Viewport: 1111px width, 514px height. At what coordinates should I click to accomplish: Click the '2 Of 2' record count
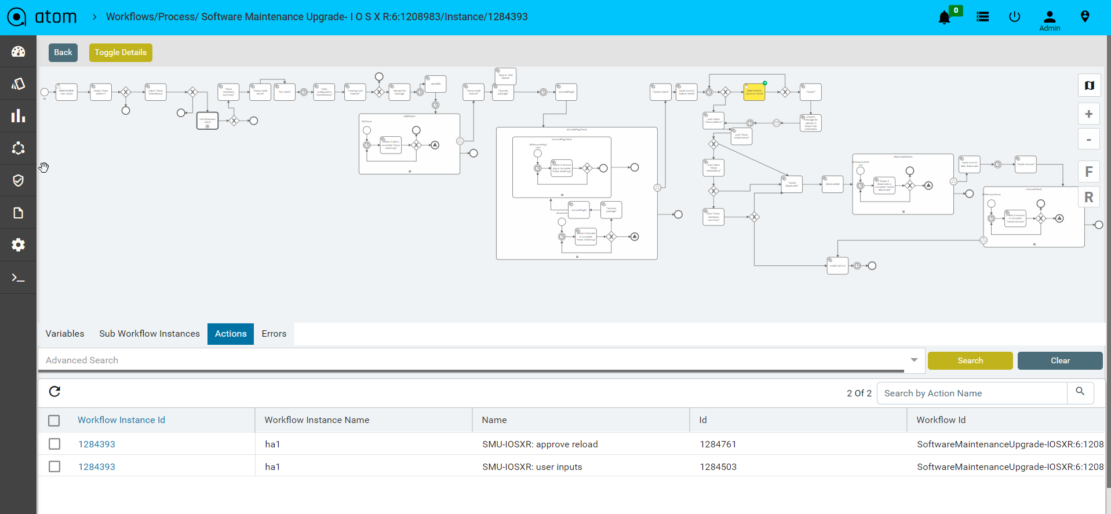point(859,393)
